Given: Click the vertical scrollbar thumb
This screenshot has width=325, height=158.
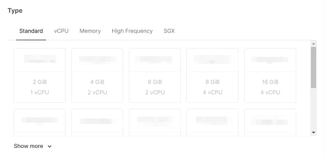Looking at the screenshot, I should tap(313, 67).
